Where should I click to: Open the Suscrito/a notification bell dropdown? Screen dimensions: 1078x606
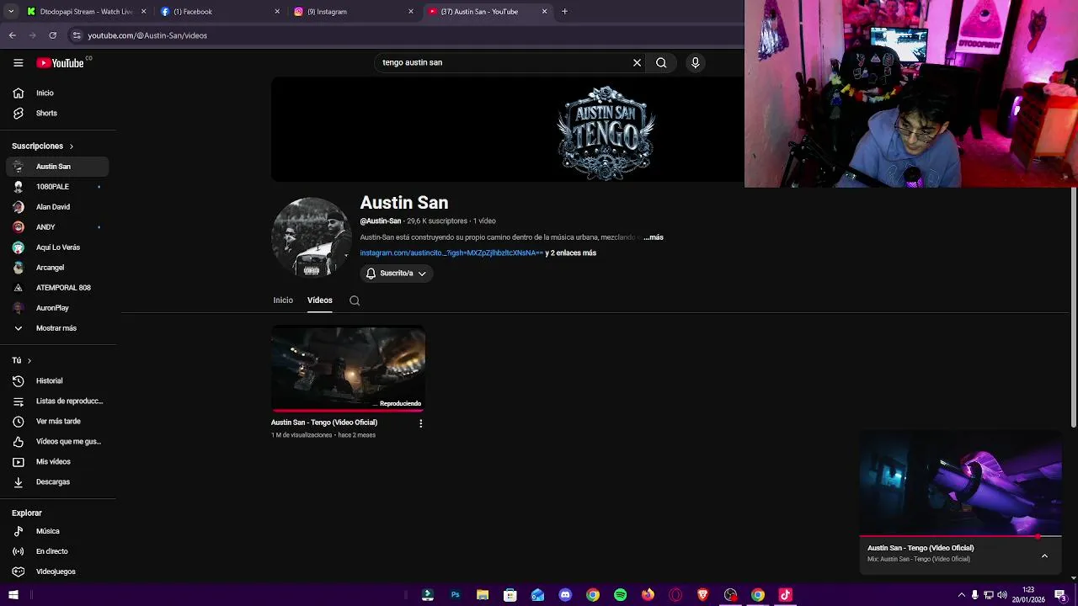pyautogui.click(x=397, y=274)
